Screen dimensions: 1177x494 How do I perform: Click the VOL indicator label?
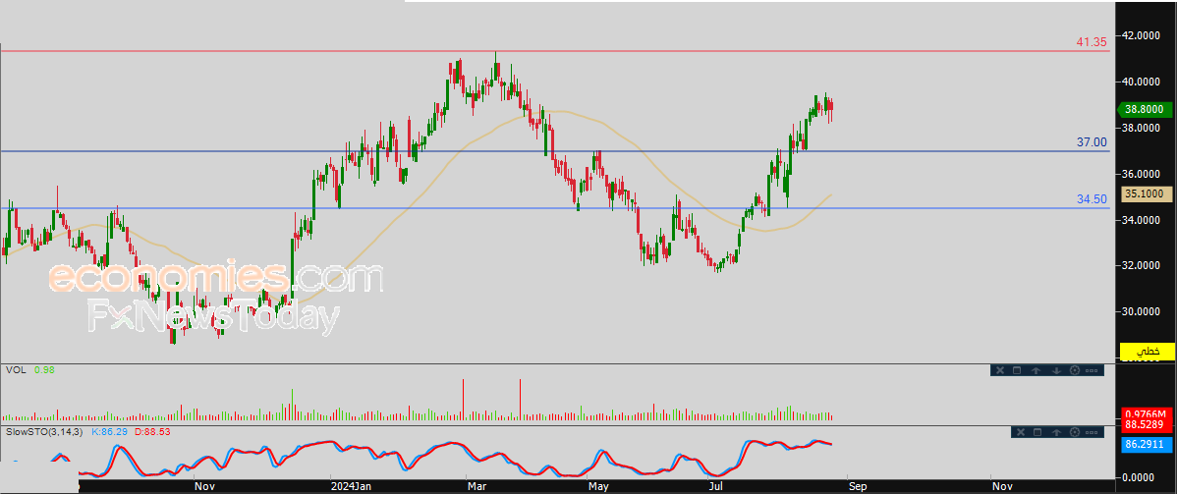coord(14,370)
